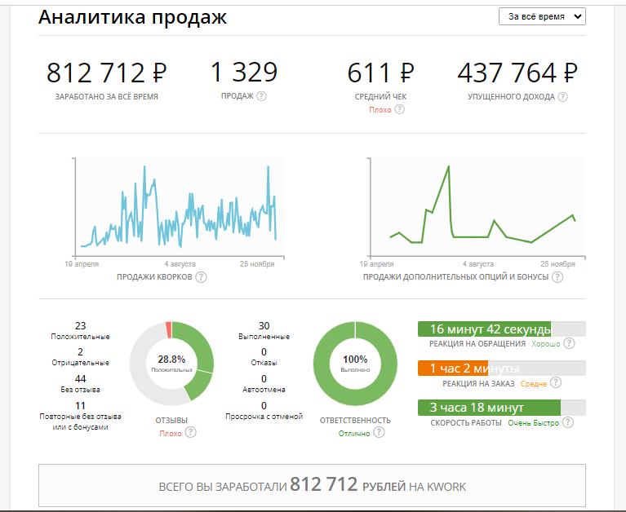Click help icon next to ПРОДАЖИ ДОПОЛНИТЕЛЬНЫХ ОПЦИЙ И БОНУСЫ
The width and height of the screenshot is (626, 512).
tap(557, 276)
